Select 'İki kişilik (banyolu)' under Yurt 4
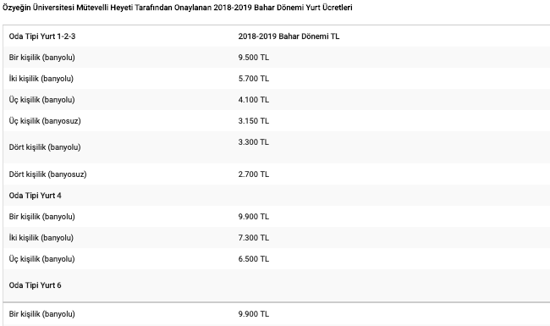The image size is (550, 326). click(x=41, y=238)
